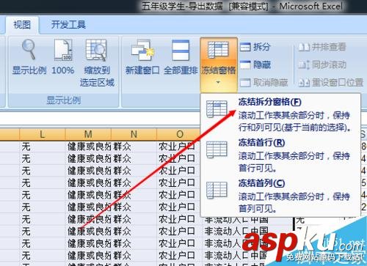Click the 隐藏 hide window button
This screenshot has width=367, height=266.
pyautogui.click(x=255, y=65)
